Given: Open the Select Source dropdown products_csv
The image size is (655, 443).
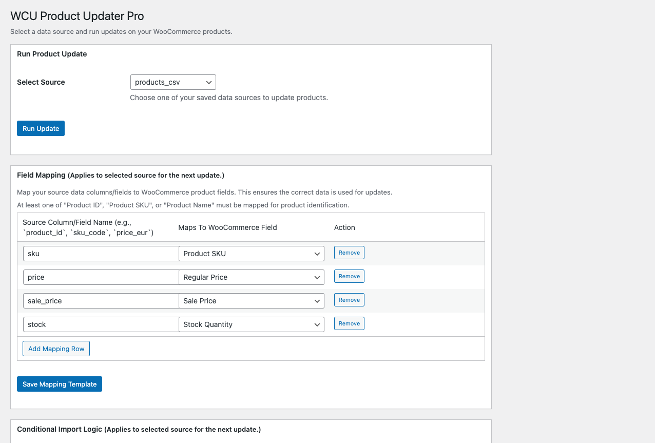Looking at the screenshot, I should click(173, 82).
